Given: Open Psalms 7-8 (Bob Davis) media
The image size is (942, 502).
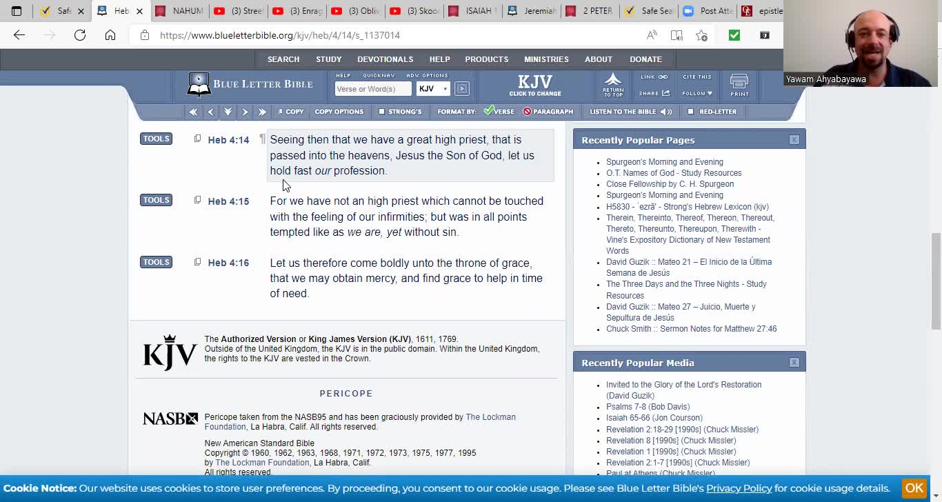Looking at the screenshot, I should coord(648,407).
